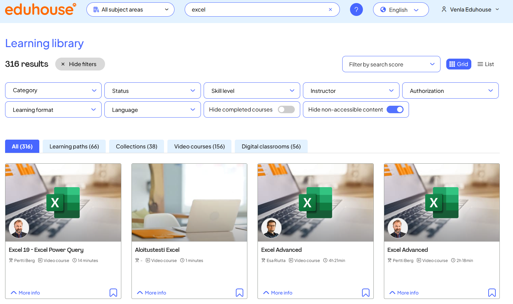Switch to the Video courses (156) tab
The height and width of the screenshot is (304, 513).
pyautogui.click(x=199, y=146)
